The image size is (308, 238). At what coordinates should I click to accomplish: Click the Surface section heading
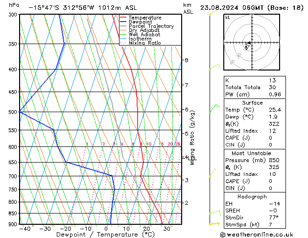tap(252, 103)
